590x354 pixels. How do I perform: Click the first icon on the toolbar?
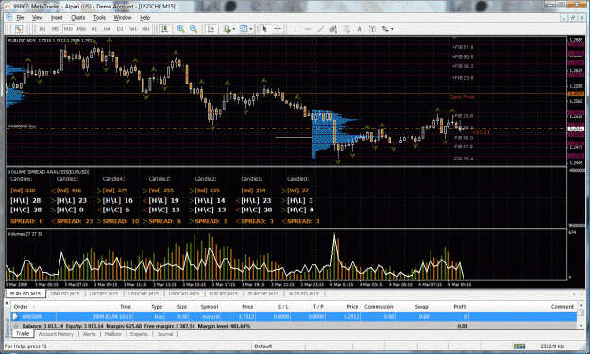click(19, 29)
